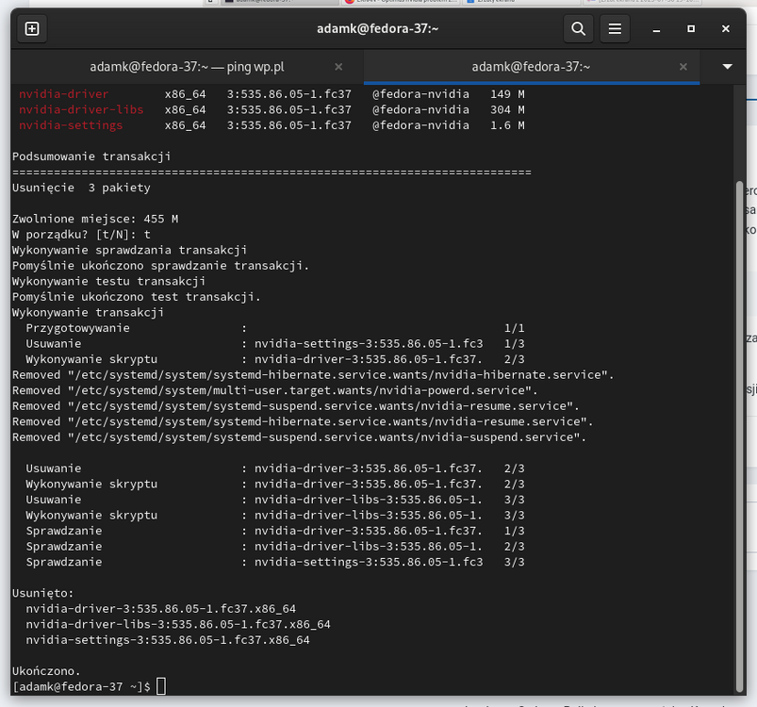
Task: Expand the tab list dropdown arrow
Action: 727,67
